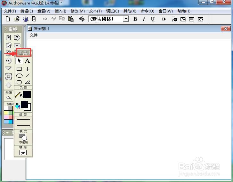Click the Paste clipboard icon

[71, 19]
